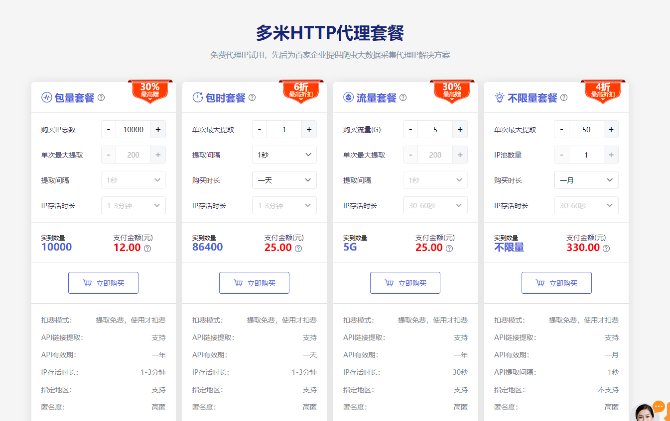The width and height of the screenshot is (670, 421).
Task: Click 6折 discount ribbon on 包时套餐
Action: [301, 91]
